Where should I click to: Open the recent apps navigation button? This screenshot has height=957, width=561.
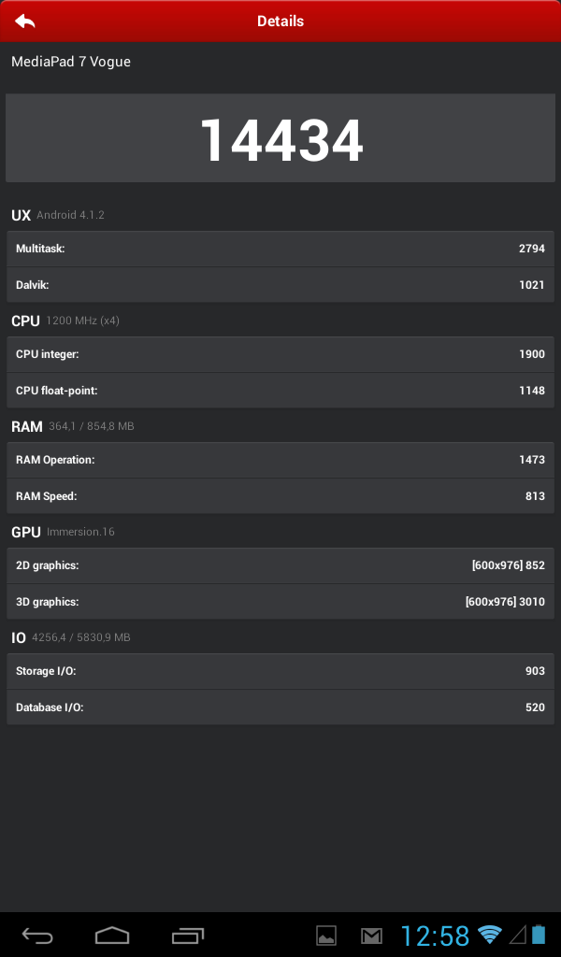coord(187,935)
